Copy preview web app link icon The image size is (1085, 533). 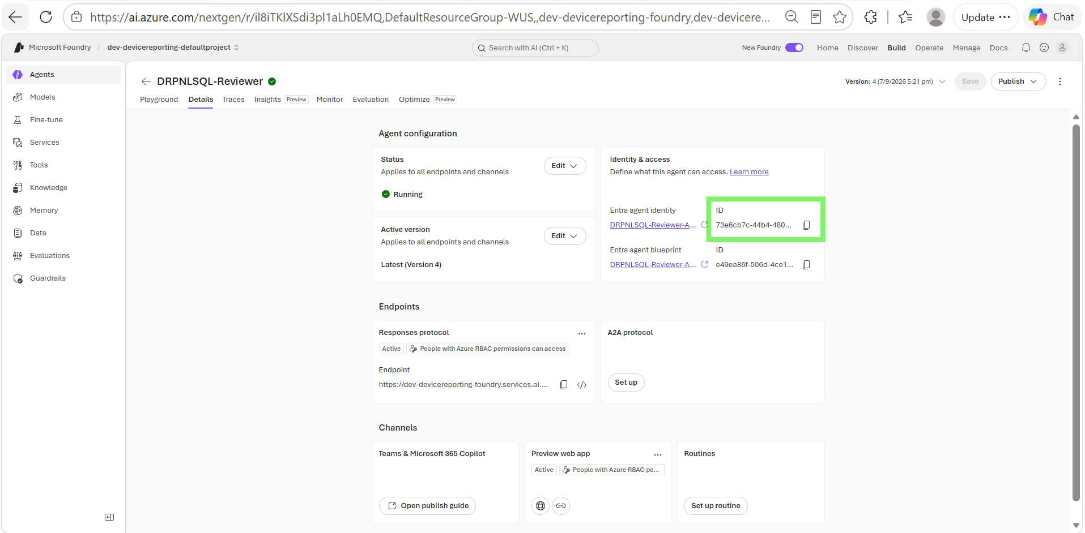(x=561, y=506)
